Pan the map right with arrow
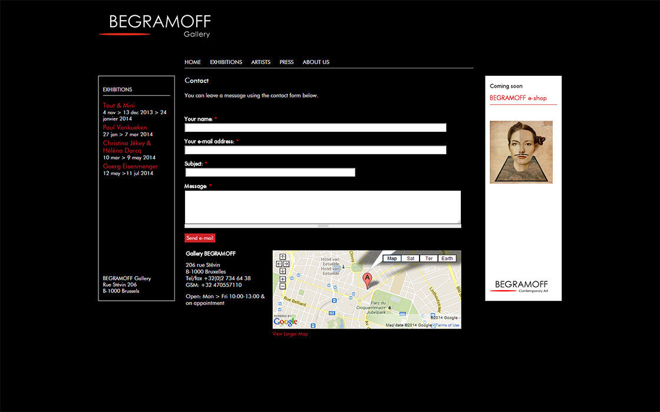The image size is (660, 412). [x=286, y=264]
